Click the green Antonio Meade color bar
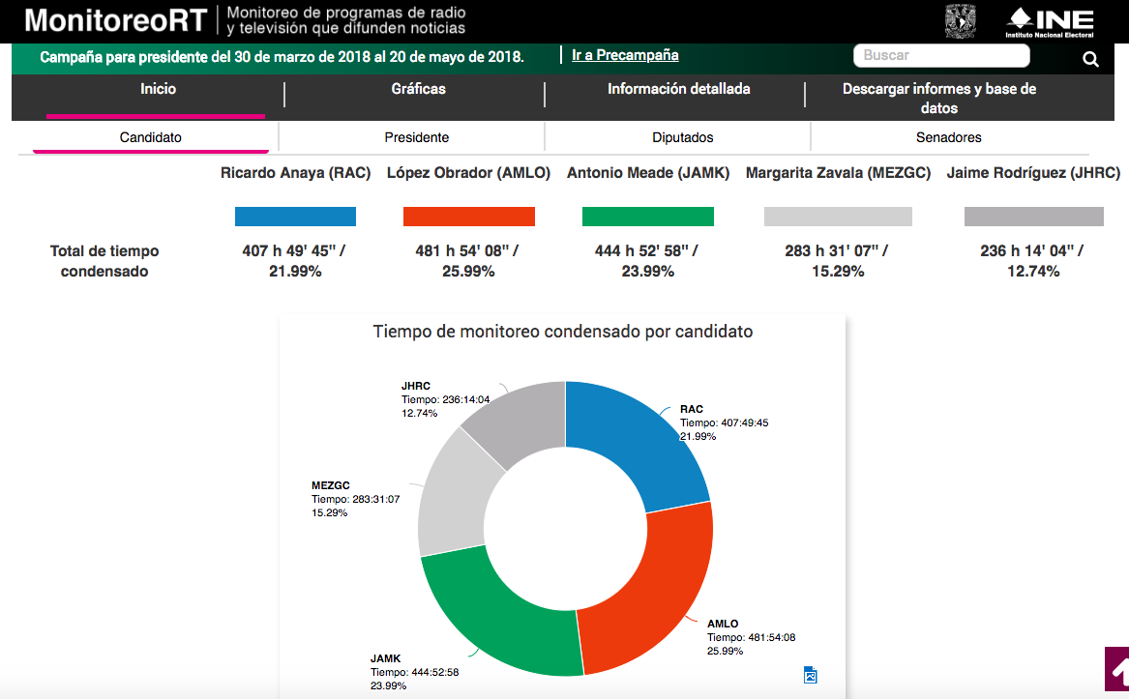This screenshot has height=699, width=1129. [647, 216]
